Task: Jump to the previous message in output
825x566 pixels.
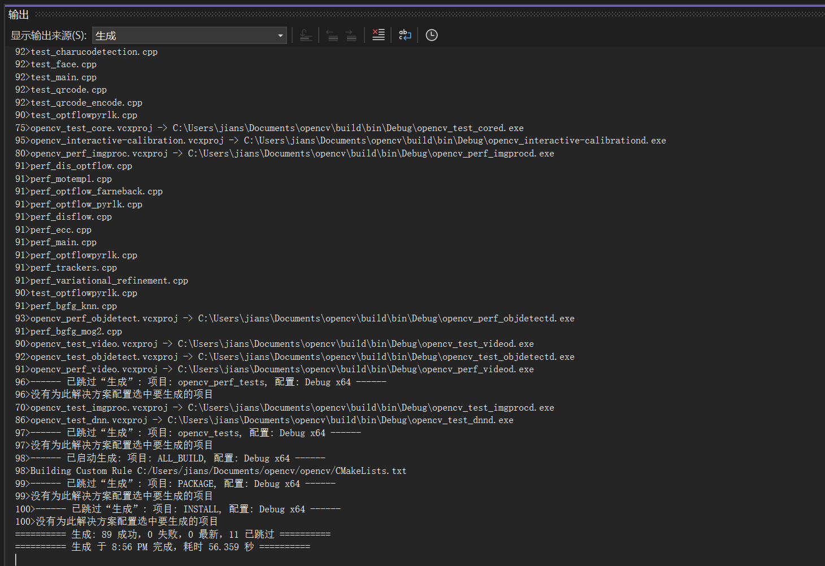Action: 332,34
